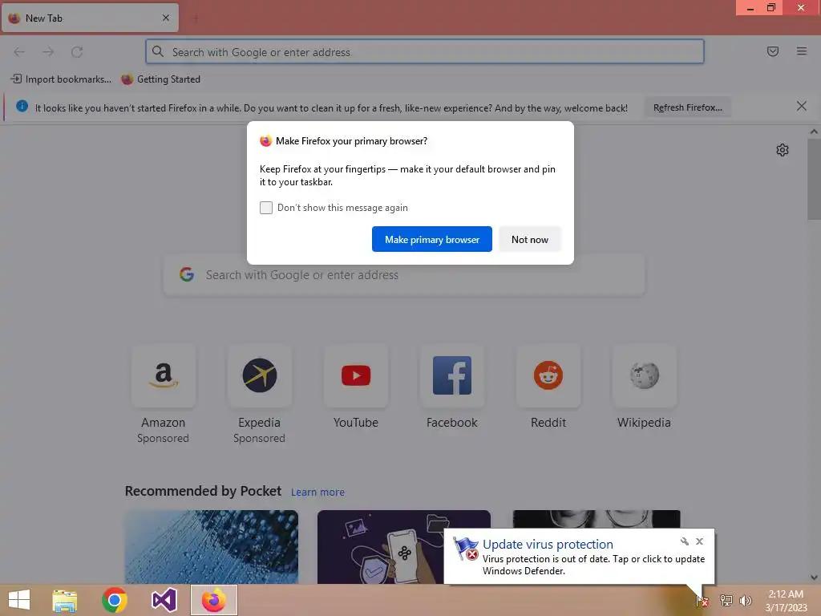Open the volume speaker tray icon
The width and height of the screenshot is (821, 616).
745,601
